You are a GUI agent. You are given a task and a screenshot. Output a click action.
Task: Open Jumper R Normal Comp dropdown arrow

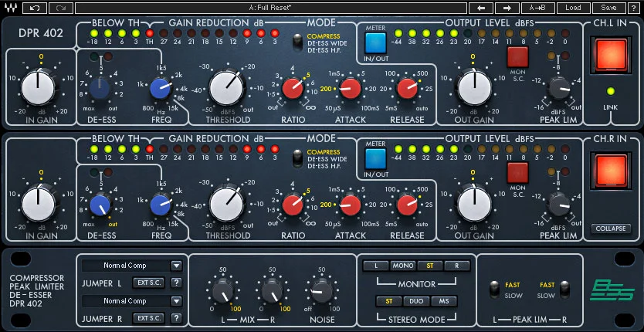[176, 301]
